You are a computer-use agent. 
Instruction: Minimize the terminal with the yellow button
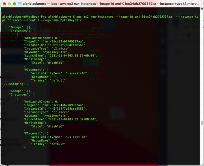(9, 4)
